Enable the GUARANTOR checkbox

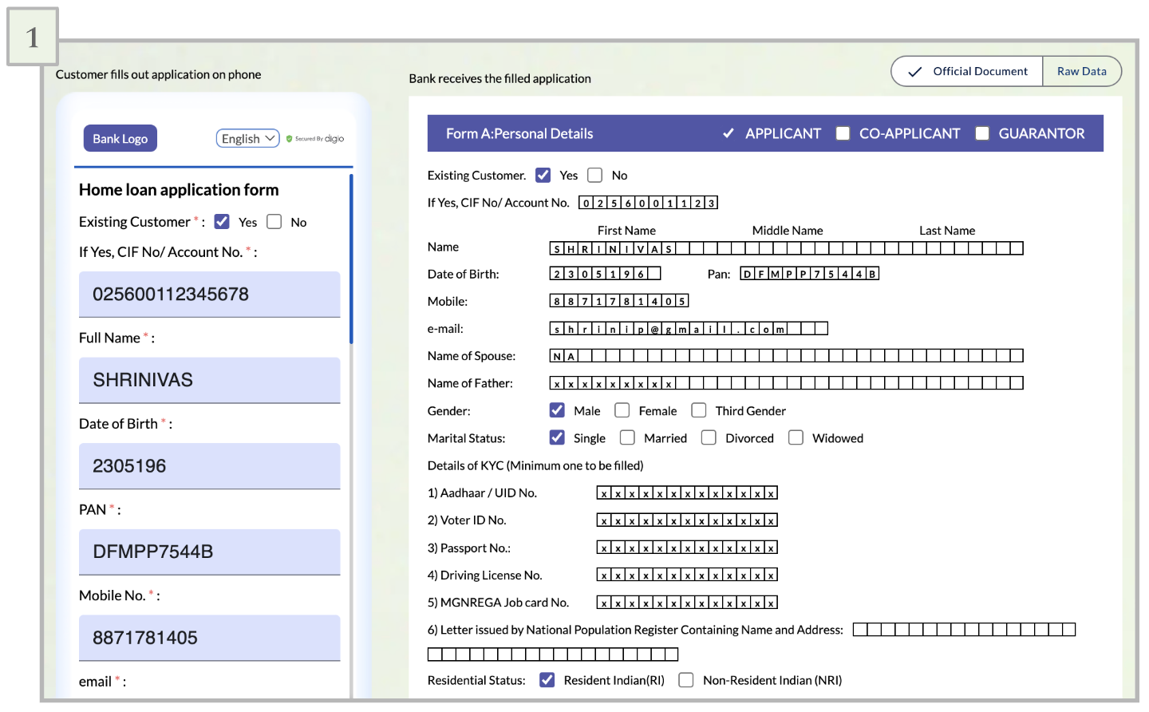tap(982, 134)
